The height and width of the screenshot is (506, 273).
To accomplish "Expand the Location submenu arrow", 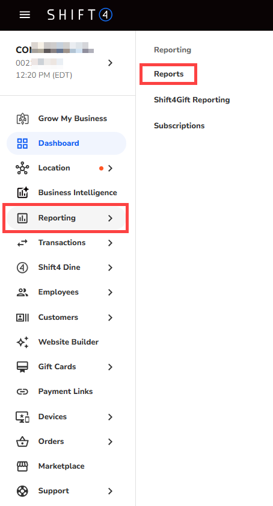I will (x=110, y=168).
